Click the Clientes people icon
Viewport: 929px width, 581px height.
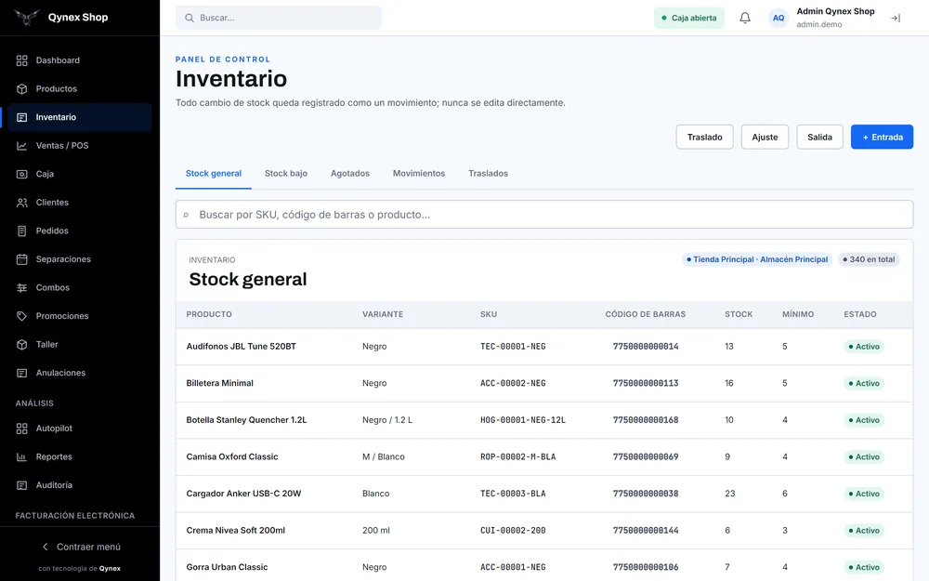[x=22, y=203]
